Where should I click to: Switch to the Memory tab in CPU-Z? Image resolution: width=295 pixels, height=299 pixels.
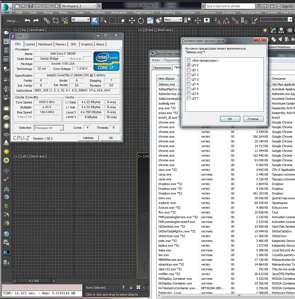tap(61, 44)
